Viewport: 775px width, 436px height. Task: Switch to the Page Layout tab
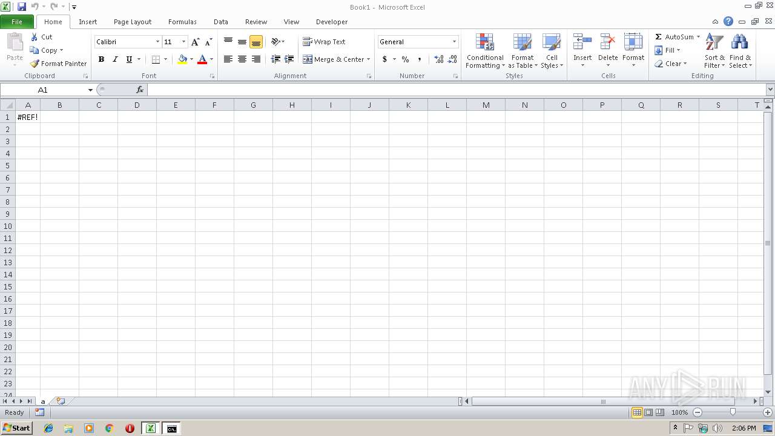coord(133,22)
